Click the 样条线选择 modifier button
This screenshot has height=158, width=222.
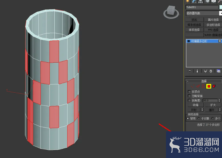tap(195, 25)
